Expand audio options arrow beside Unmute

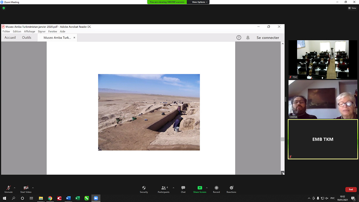15,188
